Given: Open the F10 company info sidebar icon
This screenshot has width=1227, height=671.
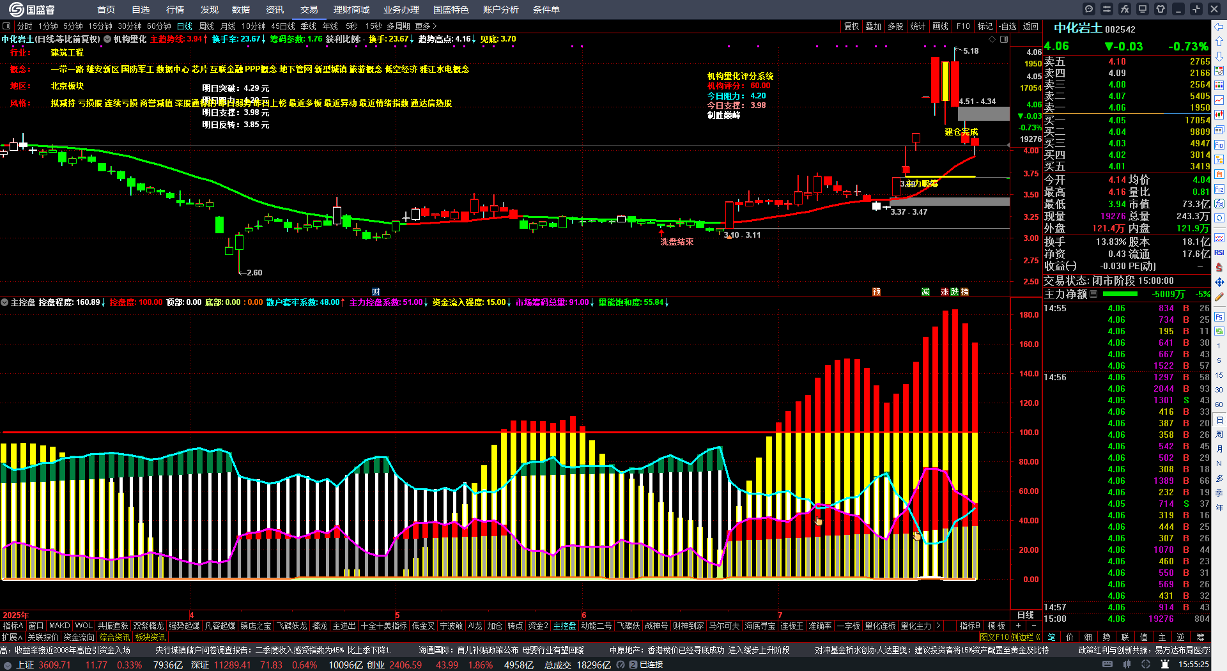Looking at the screenshot, I should (1219, 145).
